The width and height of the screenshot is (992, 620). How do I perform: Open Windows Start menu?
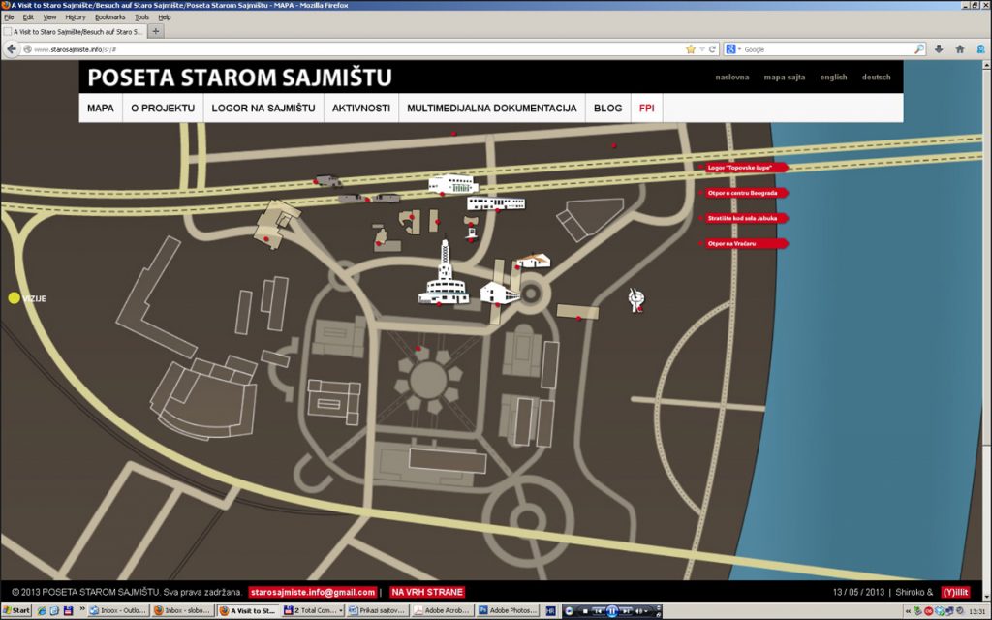pyautogui.click(x=16, y=611)
